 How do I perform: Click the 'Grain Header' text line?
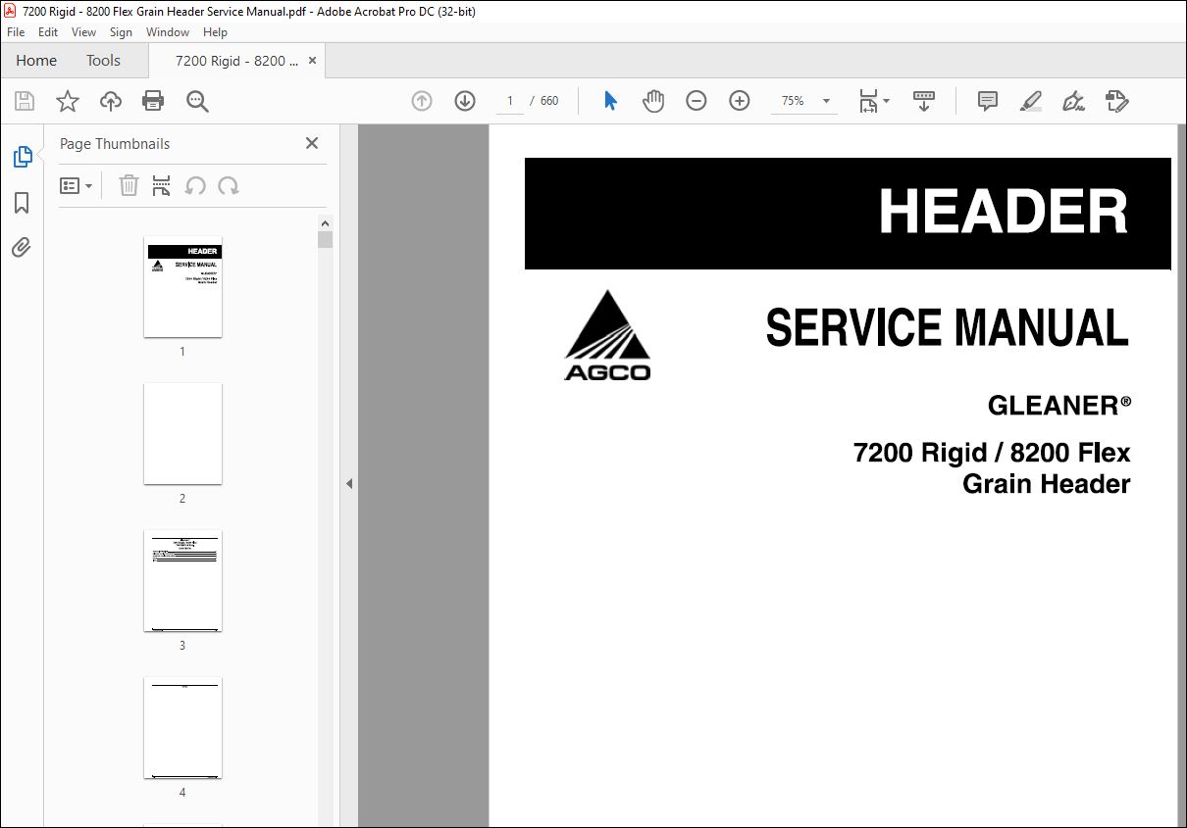[1047, 484]
